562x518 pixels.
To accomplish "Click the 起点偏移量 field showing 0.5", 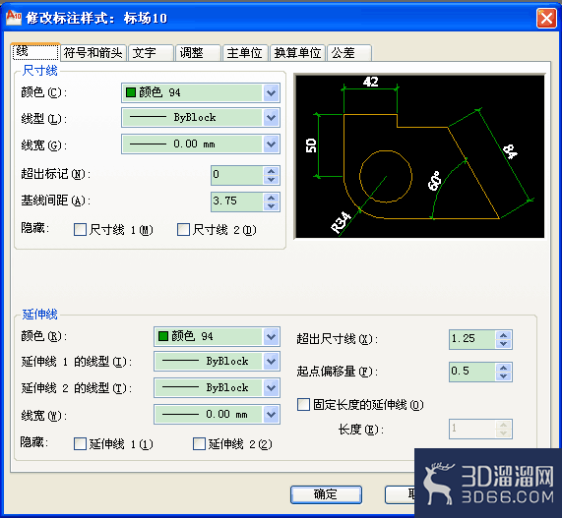I will pos(472,372).
